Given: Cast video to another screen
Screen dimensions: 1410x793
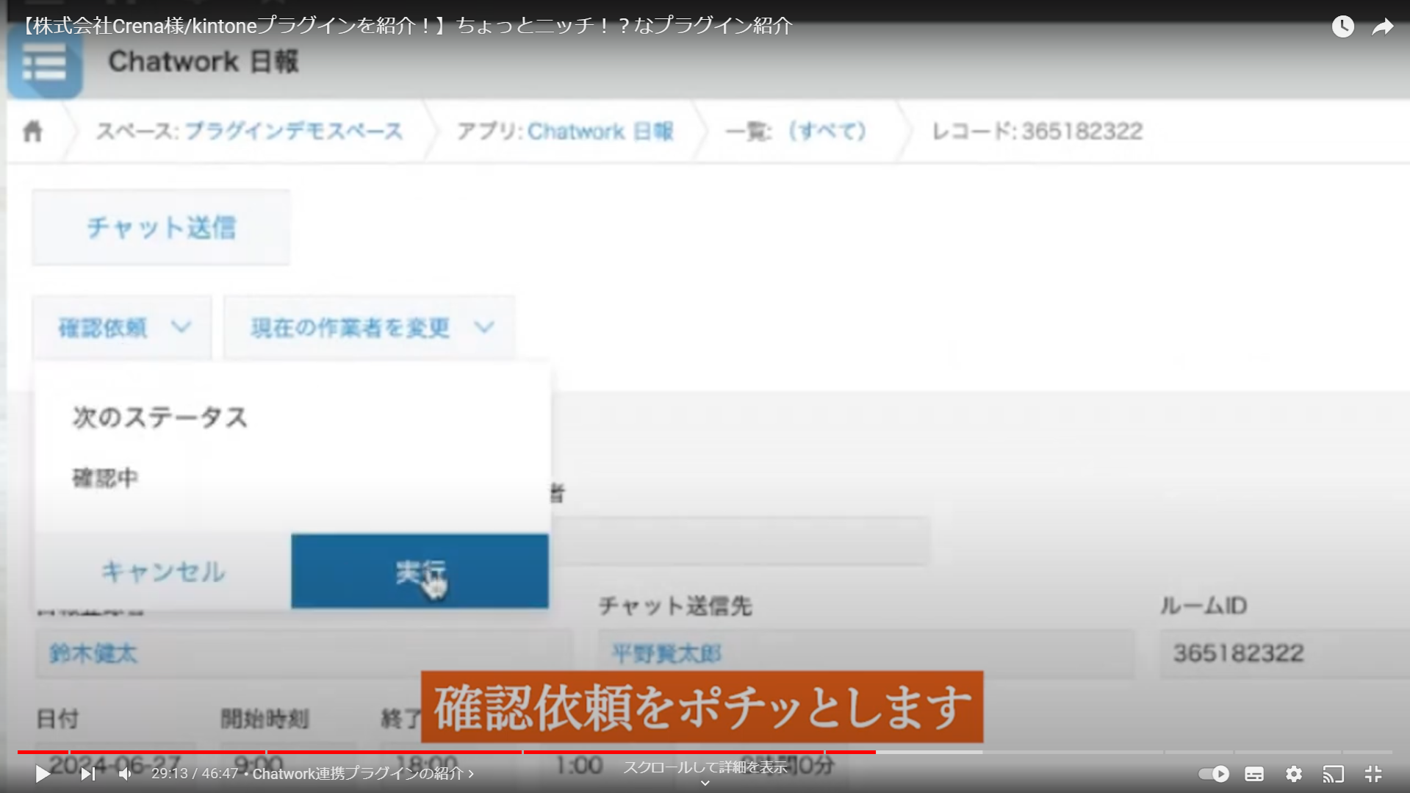Looking at the screenshot, I should [x=1334, y=773].
